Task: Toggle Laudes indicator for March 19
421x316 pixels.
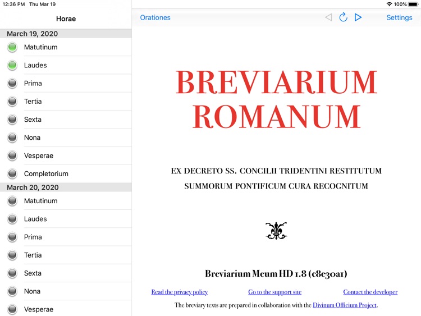Action: (x=12, y=65)
